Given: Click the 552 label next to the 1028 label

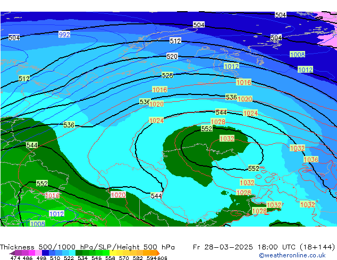Looking at the screenshot, I should pos(207,128).
